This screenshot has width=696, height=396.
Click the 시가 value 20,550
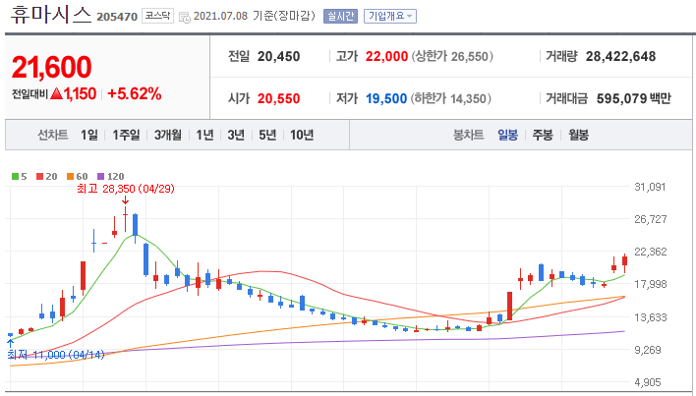[x=279, y=98]
